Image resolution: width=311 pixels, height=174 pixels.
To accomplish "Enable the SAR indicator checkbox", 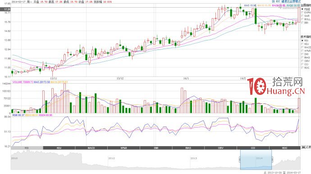I will point(306,16).
